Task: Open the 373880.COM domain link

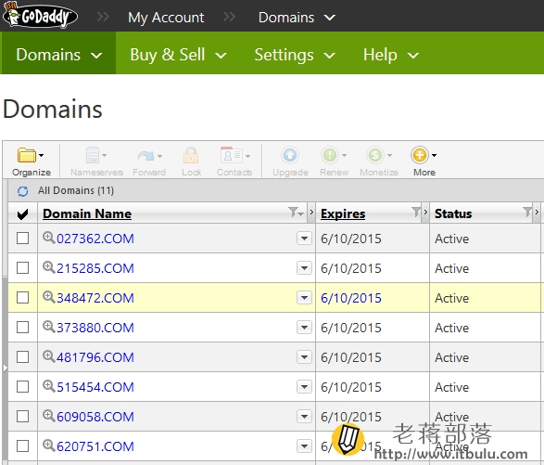Action: pos(95,328)
